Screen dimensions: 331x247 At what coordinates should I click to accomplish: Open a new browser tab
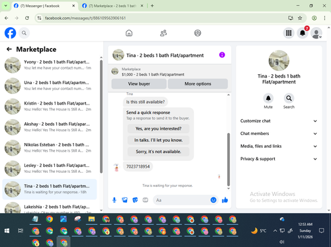click(152, 6)
